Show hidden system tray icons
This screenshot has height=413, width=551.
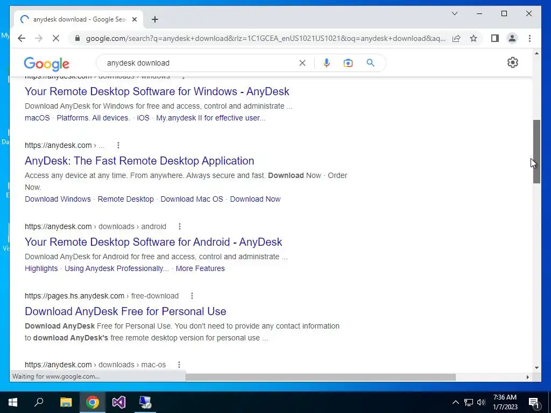click(x=455, y=402)
